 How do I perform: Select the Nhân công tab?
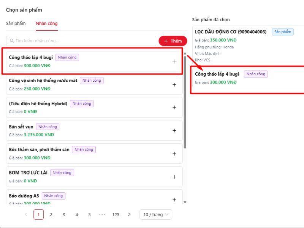click(x=47, y=24)
